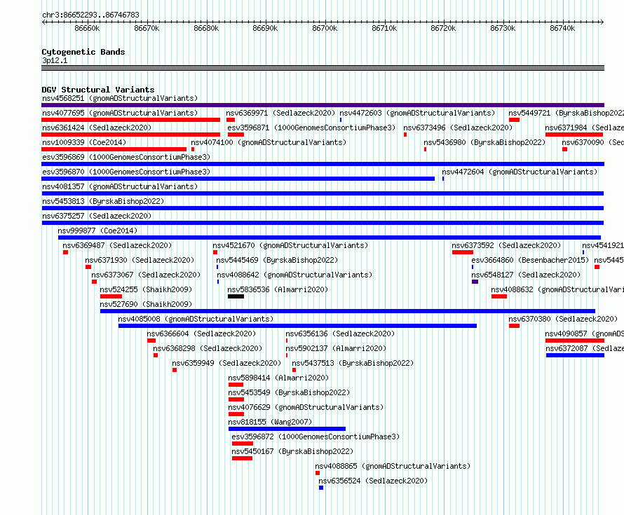This screenshot has width=624, height=515.
Task: Click the DGV Structural Variants track title
Action: coord(98,90)
